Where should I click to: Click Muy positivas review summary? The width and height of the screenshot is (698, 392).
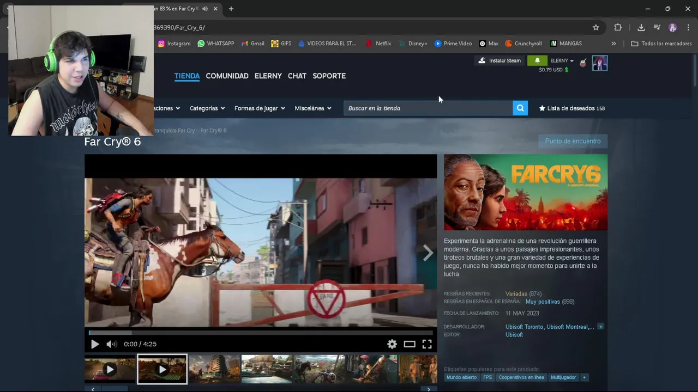click(543, 302)
